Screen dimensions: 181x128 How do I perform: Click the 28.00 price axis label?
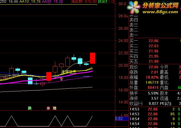[x=123, y=16]
